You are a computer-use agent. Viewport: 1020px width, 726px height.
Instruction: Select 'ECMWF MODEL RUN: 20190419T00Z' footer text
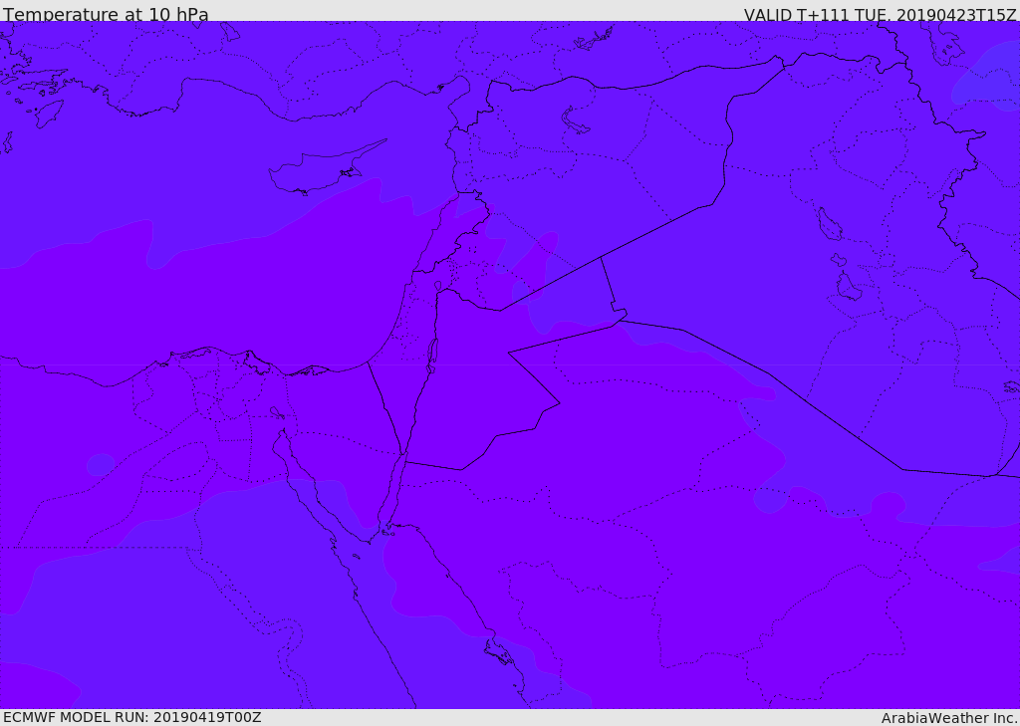[132, 717]
